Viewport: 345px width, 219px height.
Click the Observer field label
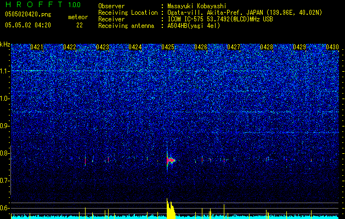coord(111,6)
